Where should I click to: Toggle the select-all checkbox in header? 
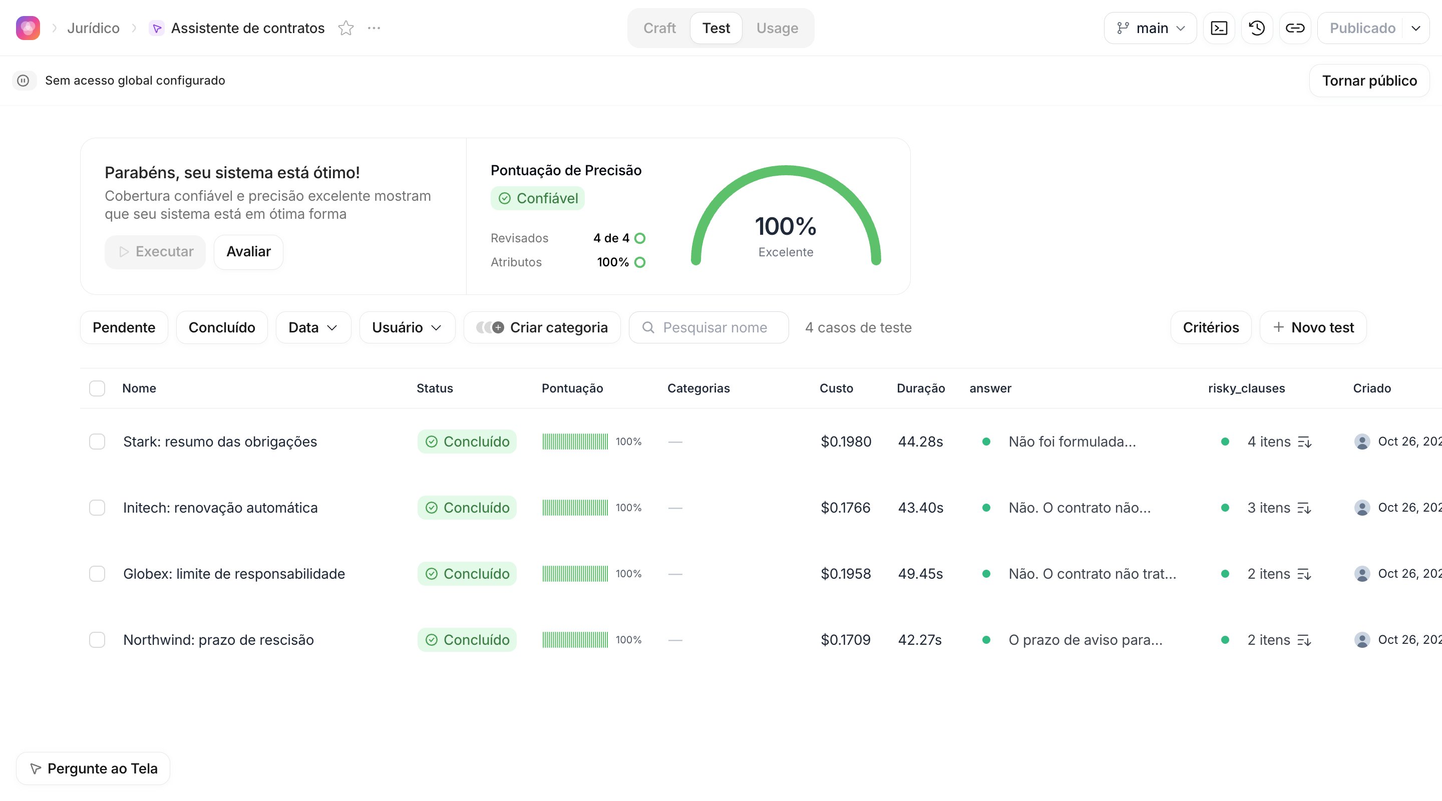97,388
